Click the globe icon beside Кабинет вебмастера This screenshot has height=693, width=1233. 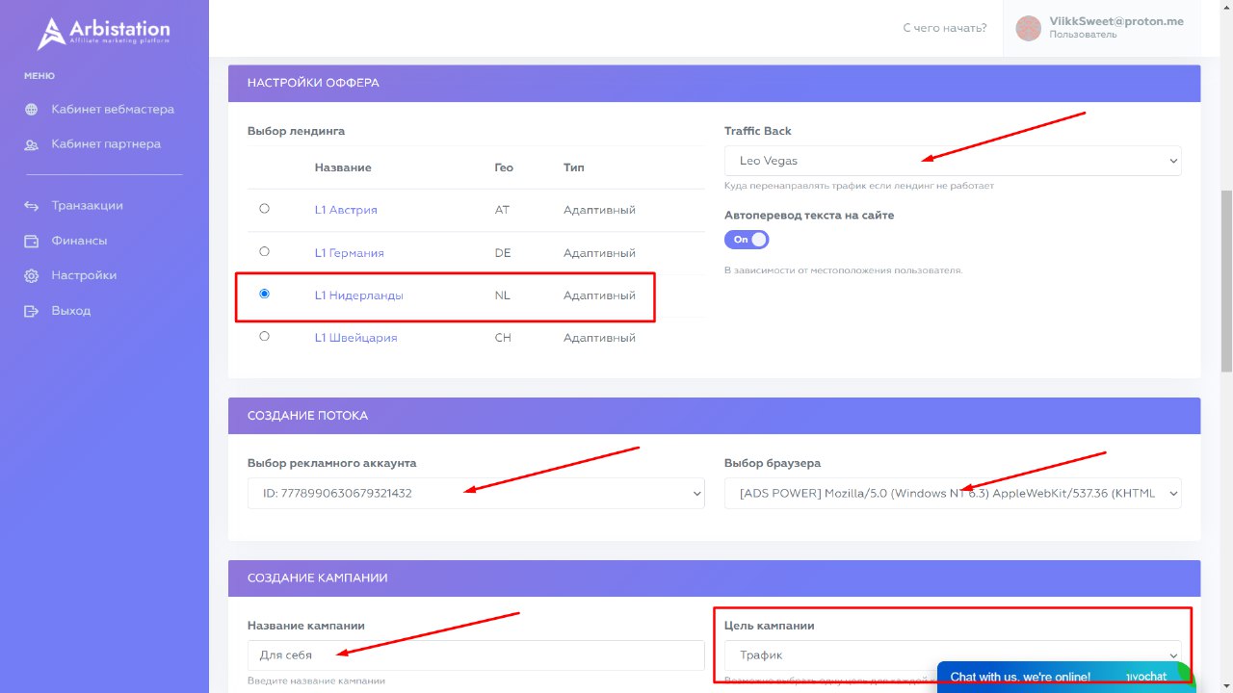tap(32, 110)
